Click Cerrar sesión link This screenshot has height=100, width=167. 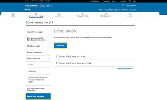[x=131, y=5]
